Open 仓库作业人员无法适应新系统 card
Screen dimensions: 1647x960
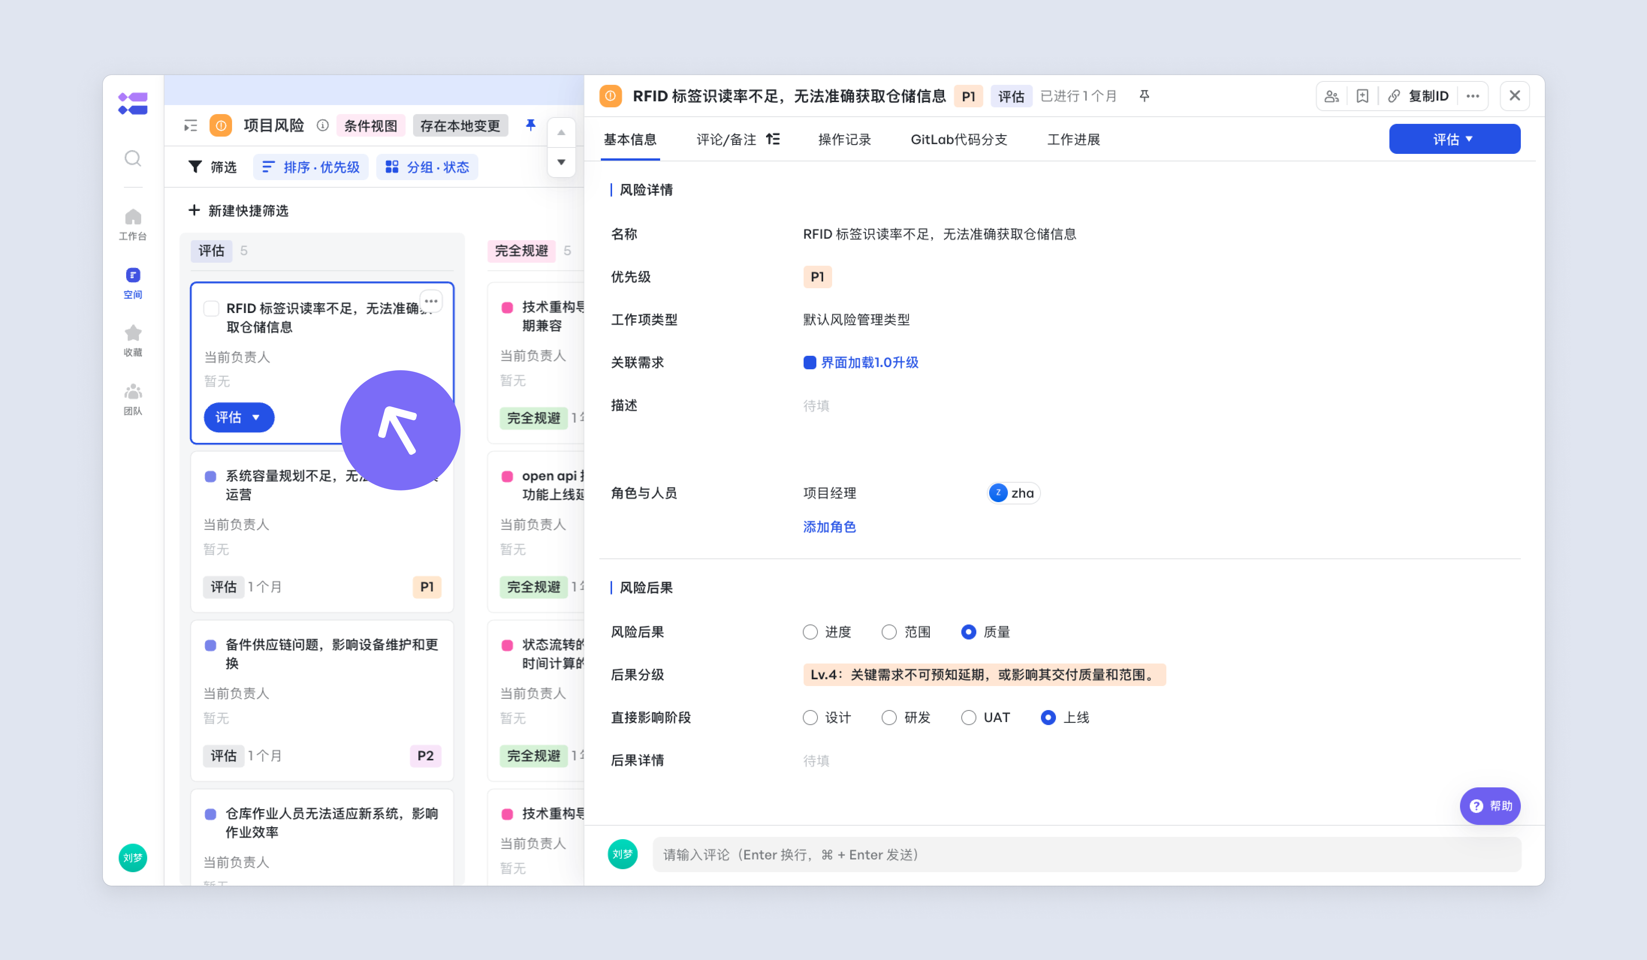pyautogui.click(x=321, y=838)
